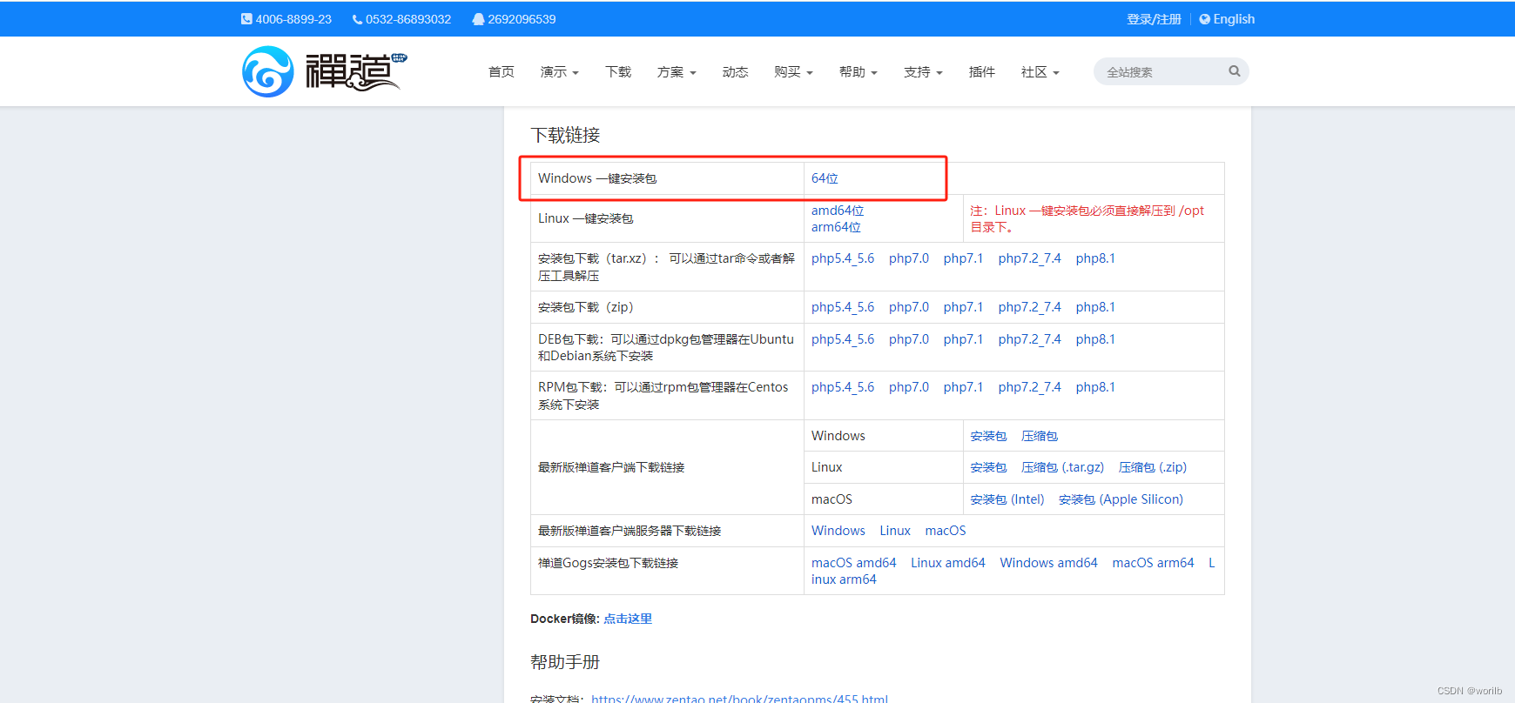Click the 帮助手册 heading
This screenshot has height=703, width=1515.
565,662
